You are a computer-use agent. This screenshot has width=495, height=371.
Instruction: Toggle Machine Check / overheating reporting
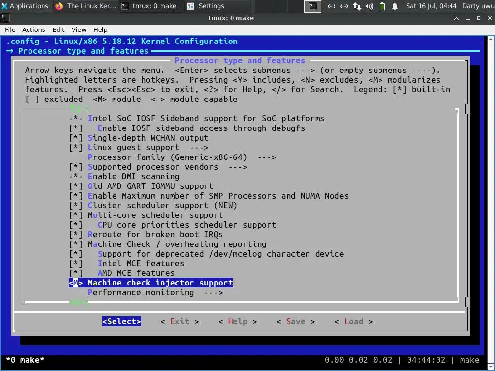tap(168, 244)
